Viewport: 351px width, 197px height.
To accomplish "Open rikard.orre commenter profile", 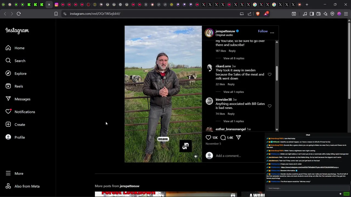I will [223, 66].
